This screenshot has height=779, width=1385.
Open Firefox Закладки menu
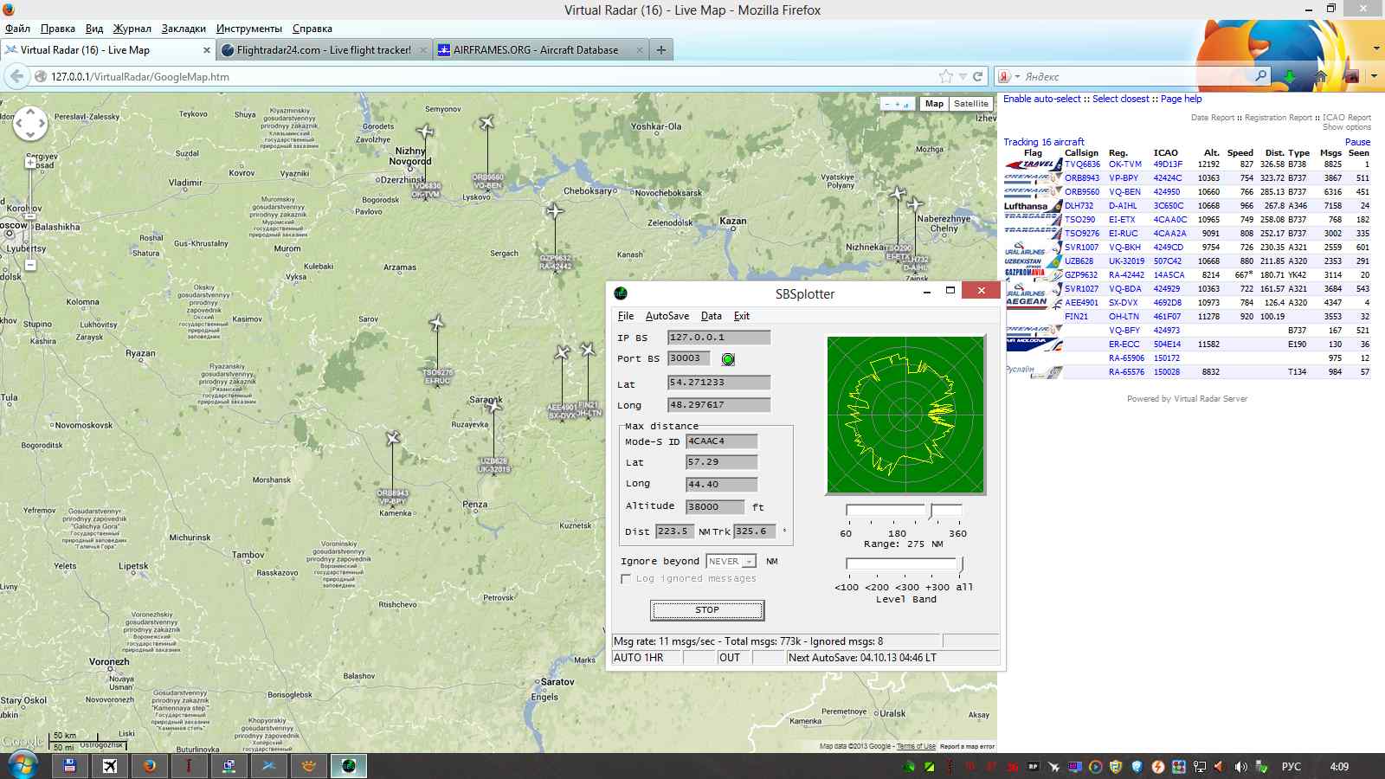tap(184, 29)
